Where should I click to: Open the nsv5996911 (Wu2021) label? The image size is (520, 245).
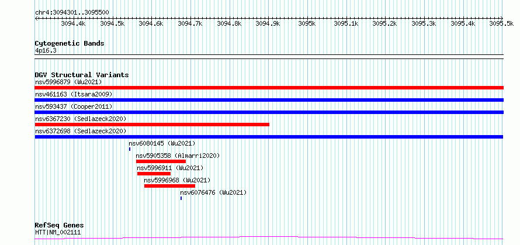point(170,168)
